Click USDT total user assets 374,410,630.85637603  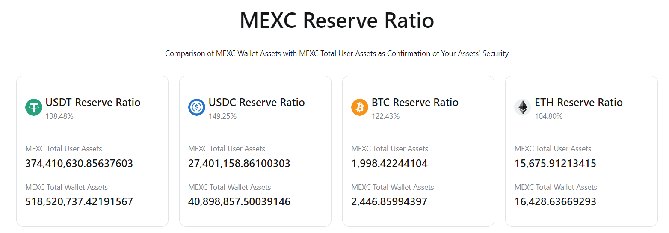coord(79,164)
